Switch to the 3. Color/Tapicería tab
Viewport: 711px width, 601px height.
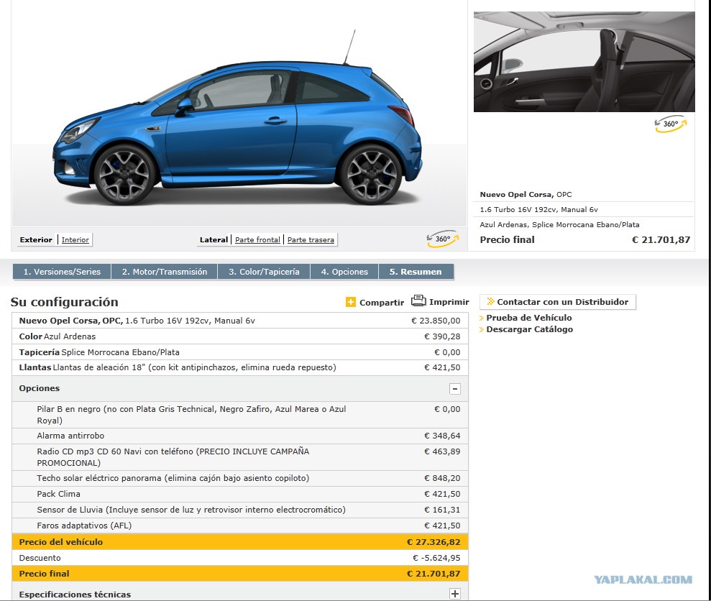tap(264, 272)
